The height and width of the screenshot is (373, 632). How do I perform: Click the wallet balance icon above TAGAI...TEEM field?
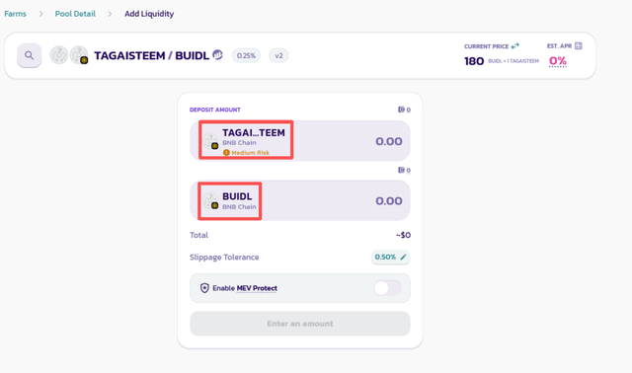pyautogui.click(x=401, y=110)
